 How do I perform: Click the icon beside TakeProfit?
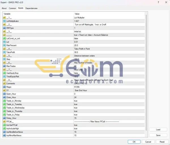coord(4,52)
